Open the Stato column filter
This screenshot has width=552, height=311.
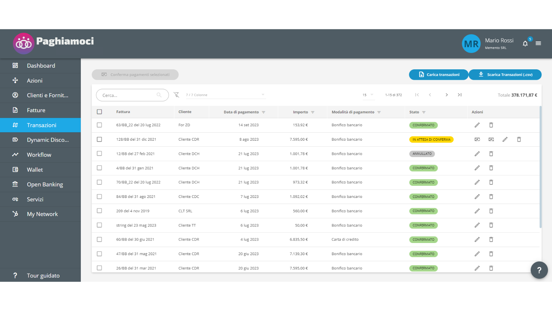pyautogui.click(x=424, y=112)
